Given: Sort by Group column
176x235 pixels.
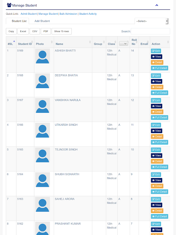Looking at the screenshot, I should point(99,42).
